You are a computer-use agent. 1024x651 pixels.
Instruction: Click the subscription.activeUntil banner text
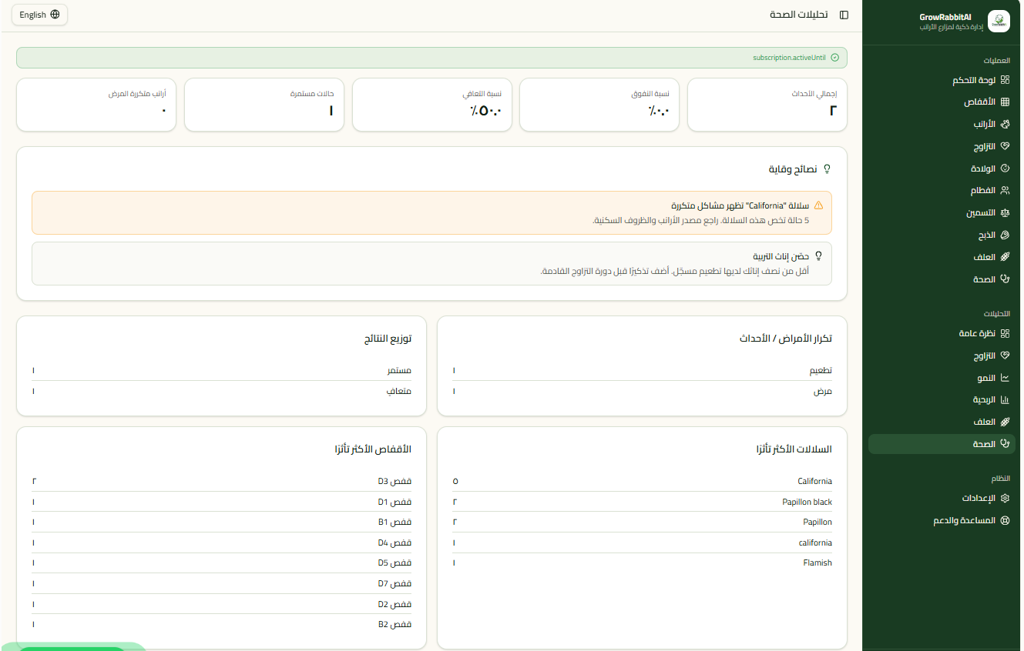click(790, 58)
